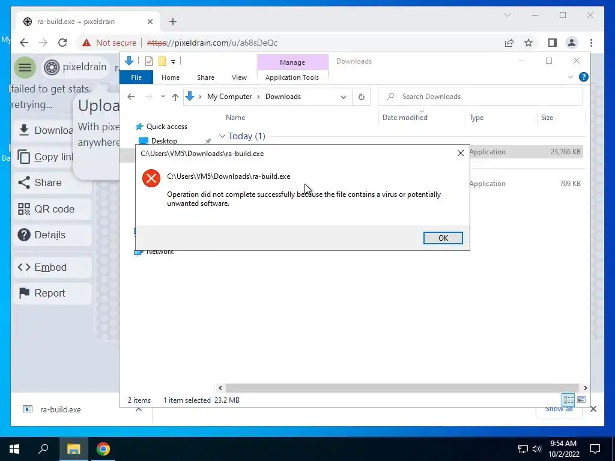Open Chrome profile icon
Image resolution: width=615 pixels, height=461 pixels.
(572, 43)
